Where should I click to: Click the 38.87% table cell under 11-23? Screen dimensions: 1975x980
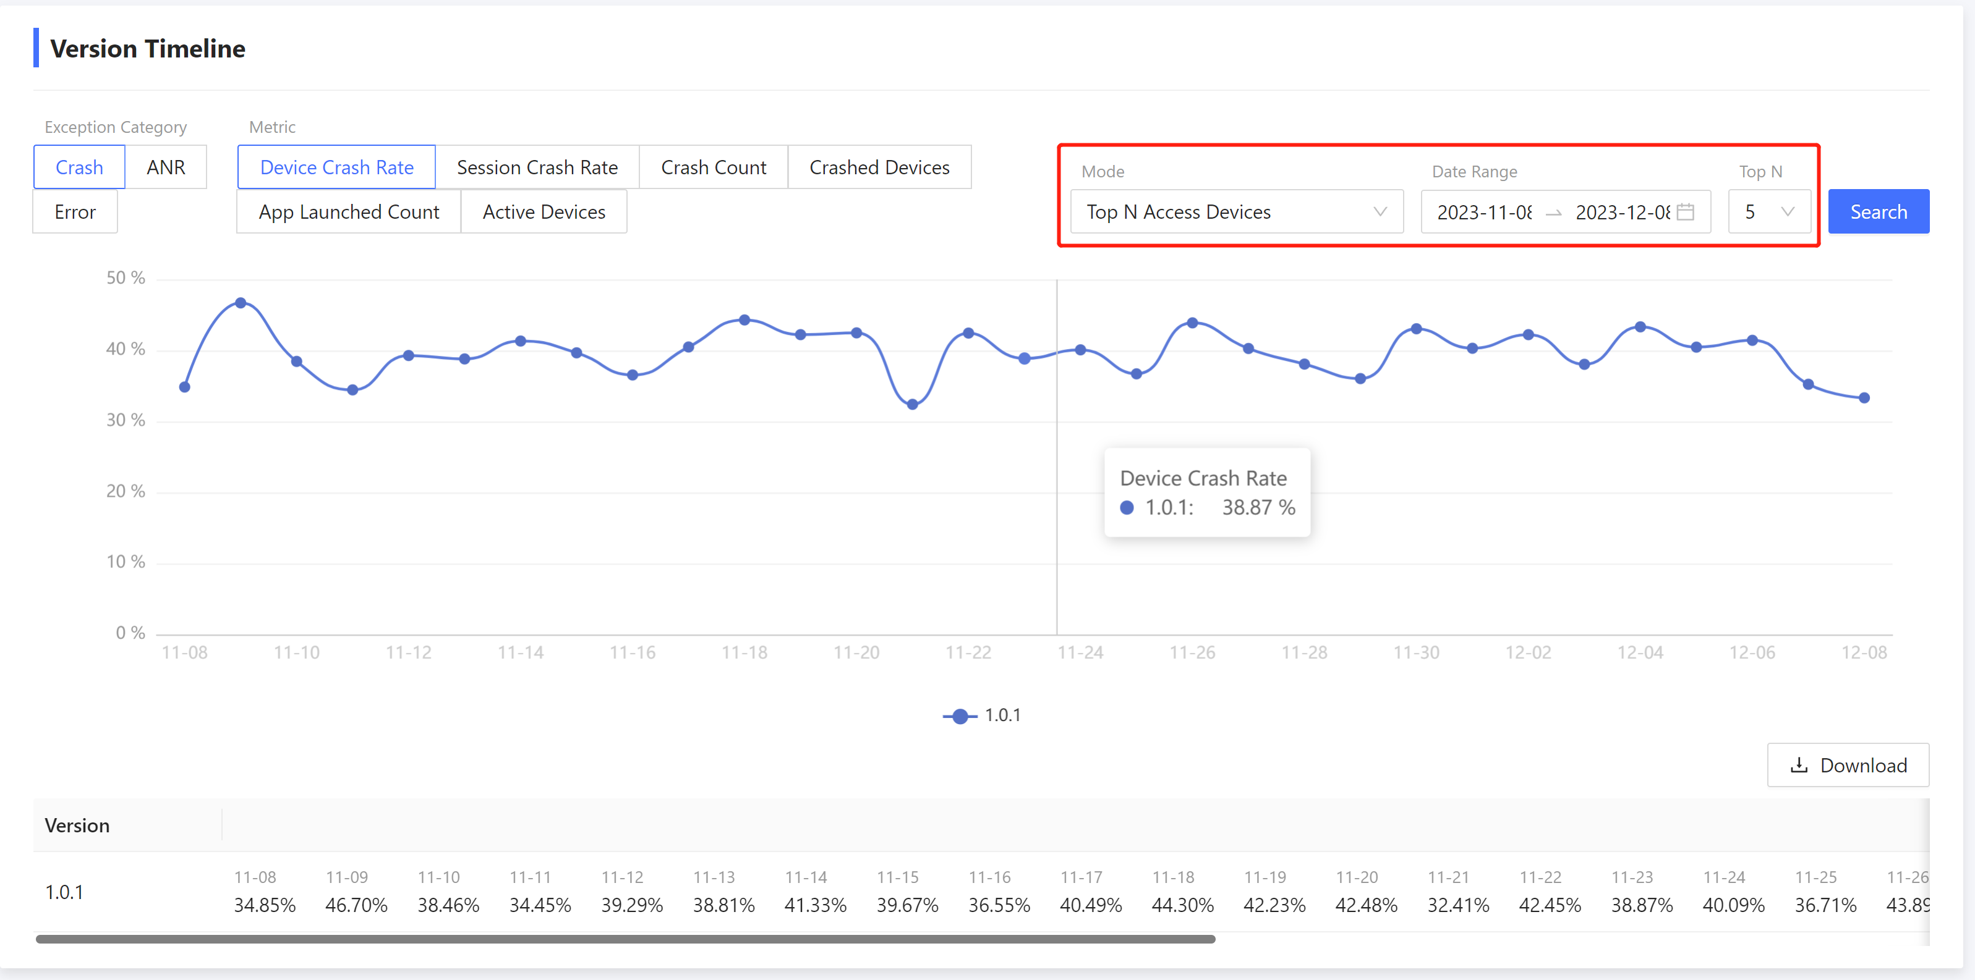pos(1642,905)
